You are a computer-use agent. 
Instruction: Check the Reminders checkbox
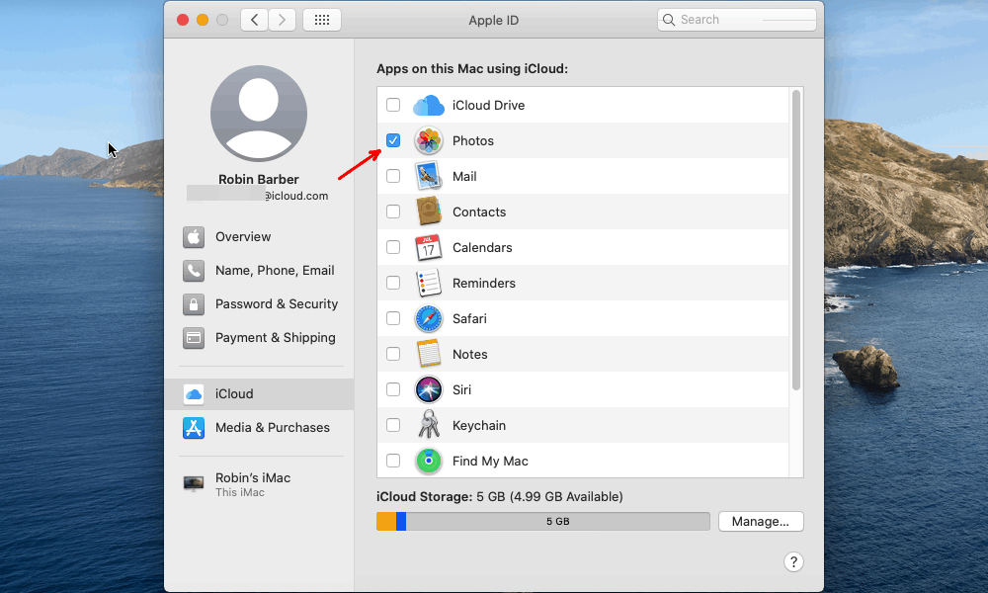tap(393, 283)
